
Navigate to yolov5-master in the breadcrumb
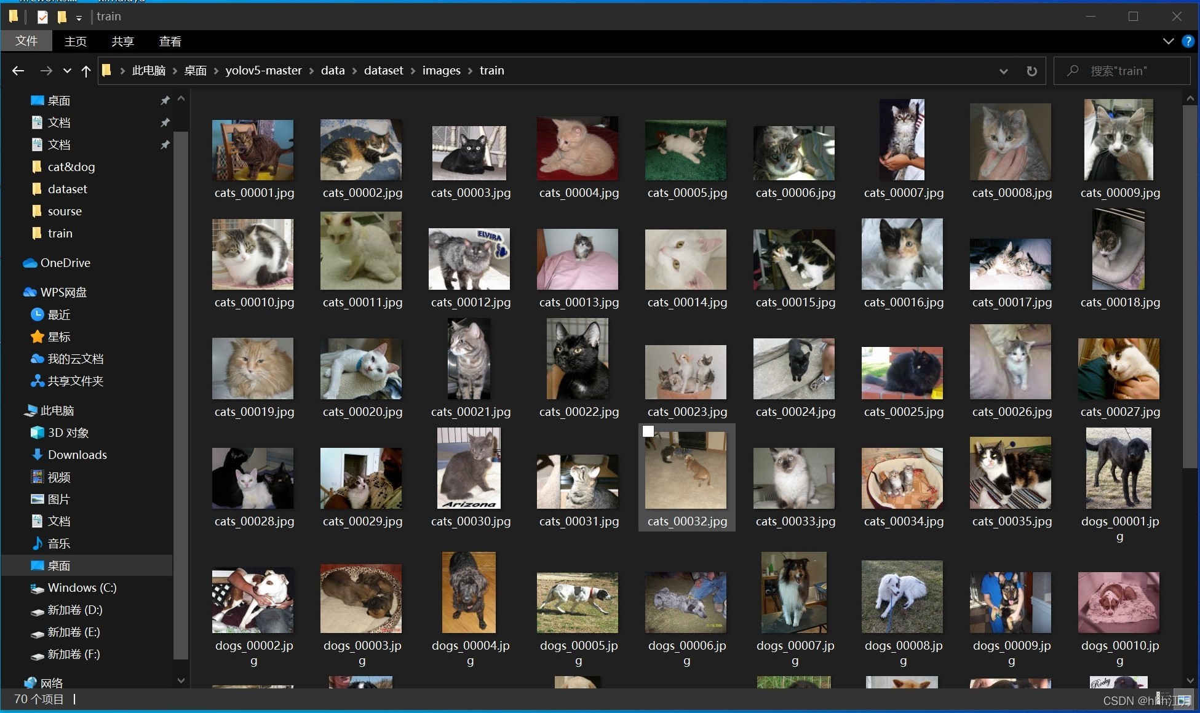coord(263,71)
